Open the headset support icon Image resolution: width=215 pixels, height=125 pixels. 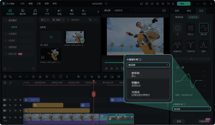[x=158, y=4]
